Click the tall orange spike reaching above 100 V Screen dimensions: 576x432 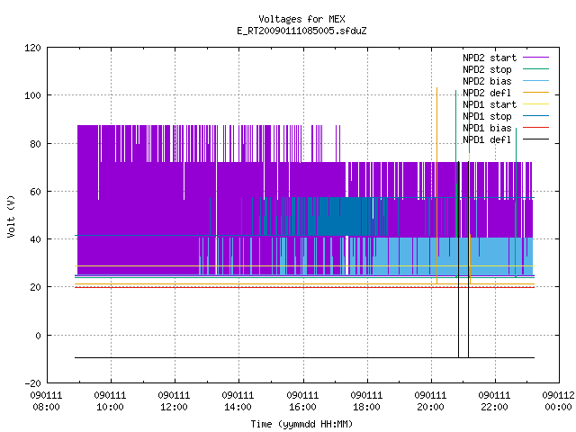point(436,185)
